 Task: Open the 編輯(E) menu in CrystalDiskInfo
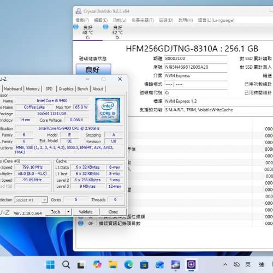tap(100, 20)
